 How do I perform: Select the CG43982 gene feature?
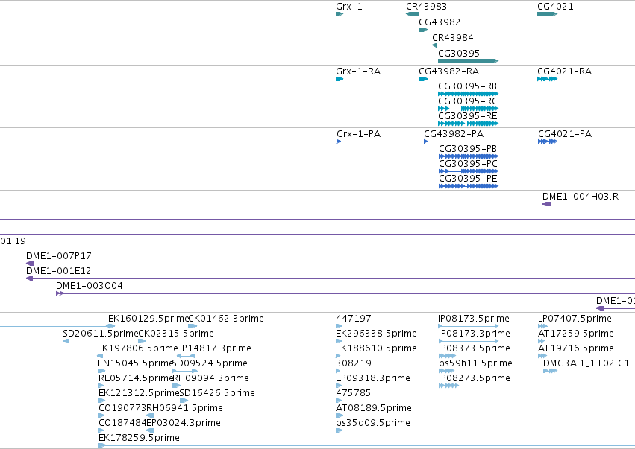(x=423, y=30)
